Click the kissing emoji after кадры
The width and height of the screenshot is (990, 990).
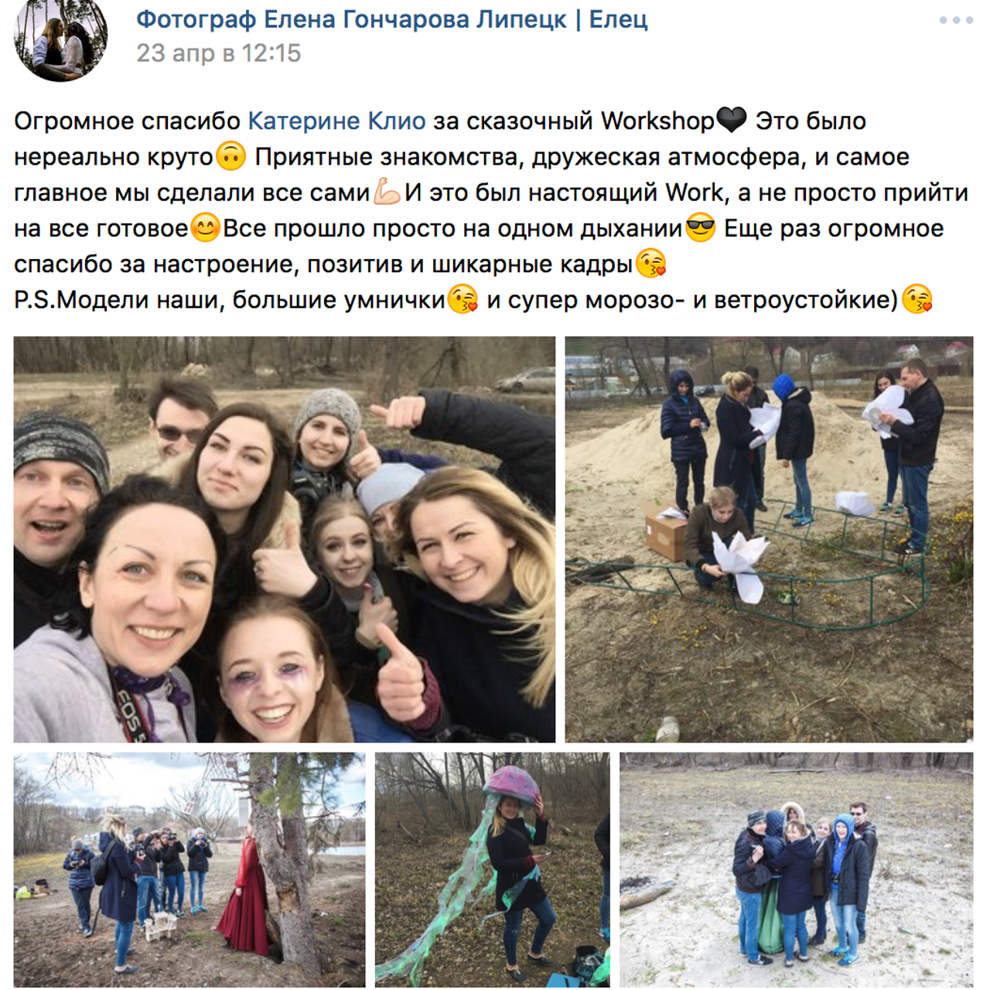[x=650, y=264]
